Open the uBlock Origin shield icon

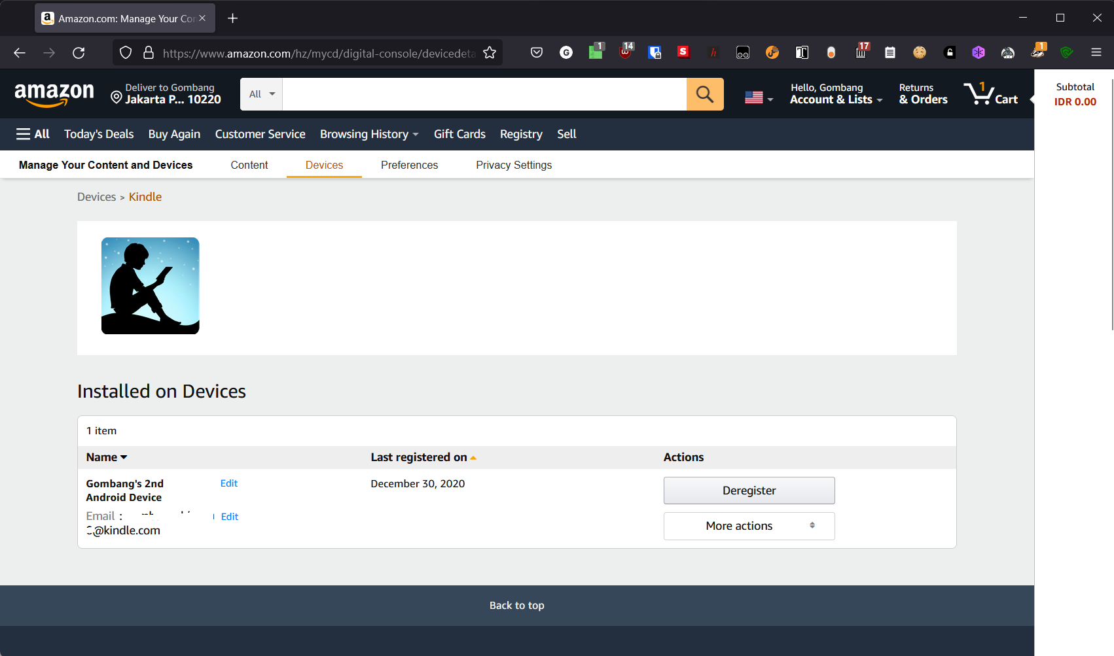pos(625,52)
